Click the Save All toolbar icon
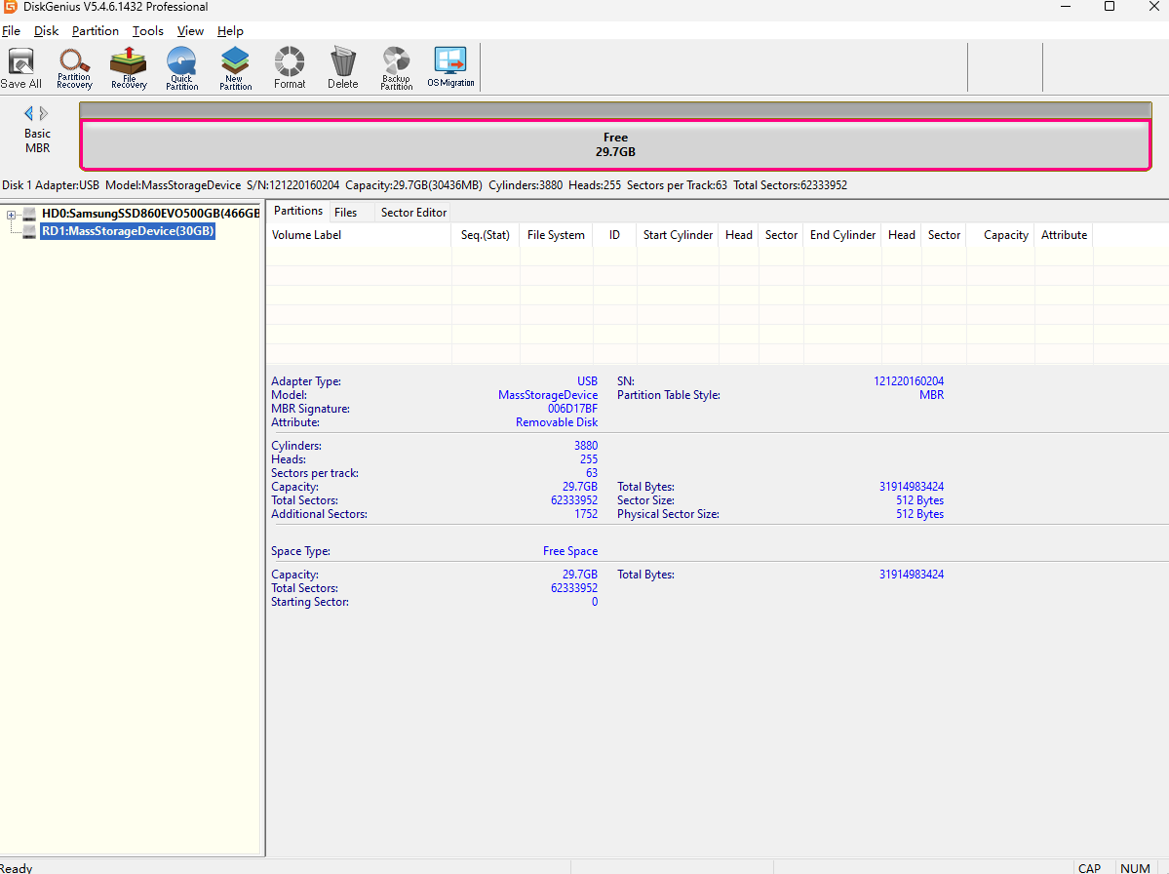 [20, 68]
